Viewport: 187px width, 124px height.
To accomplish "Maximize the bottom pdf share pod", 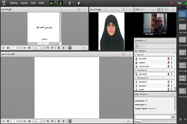I will (123, 54).
